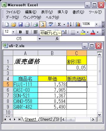The height and width of the screenshot is (131, 106).
Task: Toggle left text alignment
Action: click(36, 32)
